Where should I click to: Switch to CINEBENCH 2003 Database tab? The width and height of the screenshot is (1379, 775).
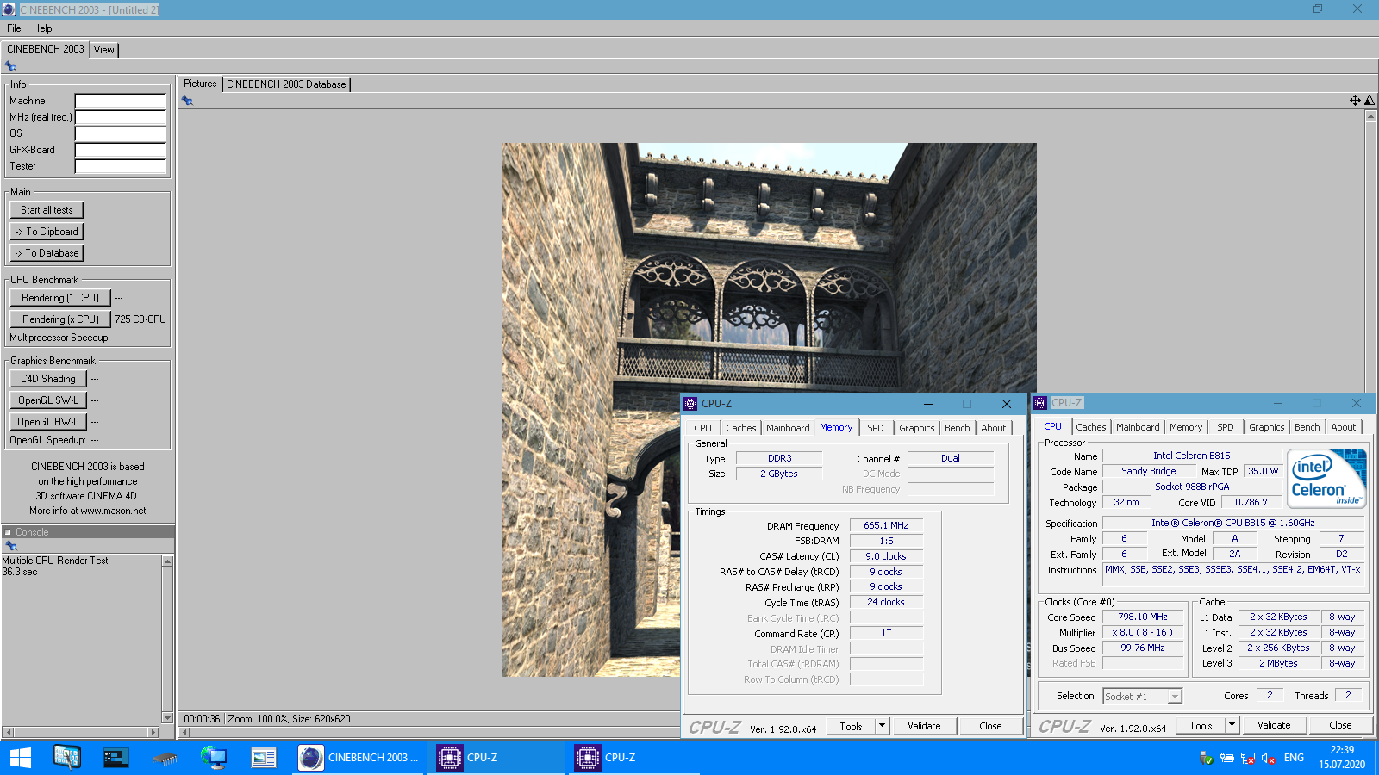[286, 84]
